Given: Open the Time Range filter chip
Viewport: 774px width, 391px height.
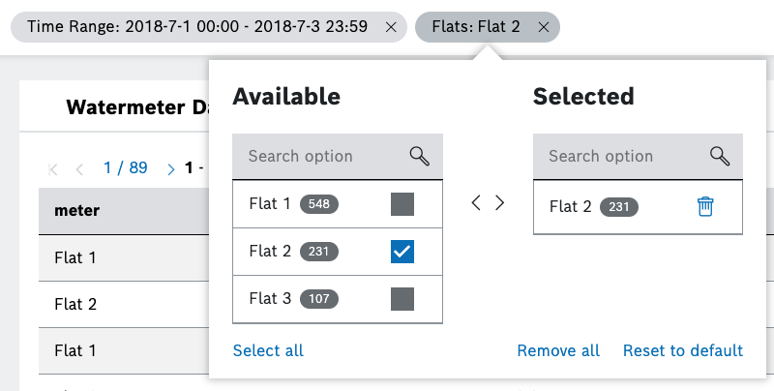Looking at the screenshot, I should pyautogui.click(x=197, y=27).
